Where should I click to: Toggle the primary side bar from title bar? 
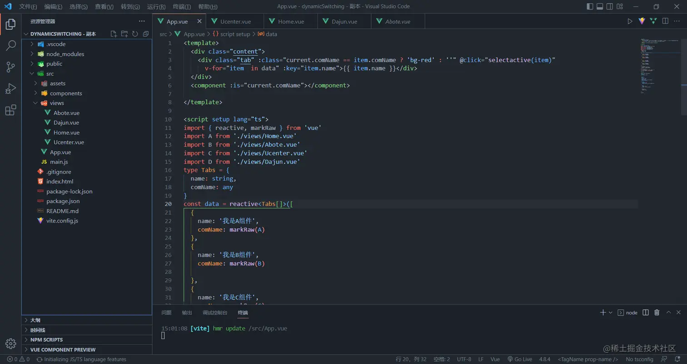590,6
